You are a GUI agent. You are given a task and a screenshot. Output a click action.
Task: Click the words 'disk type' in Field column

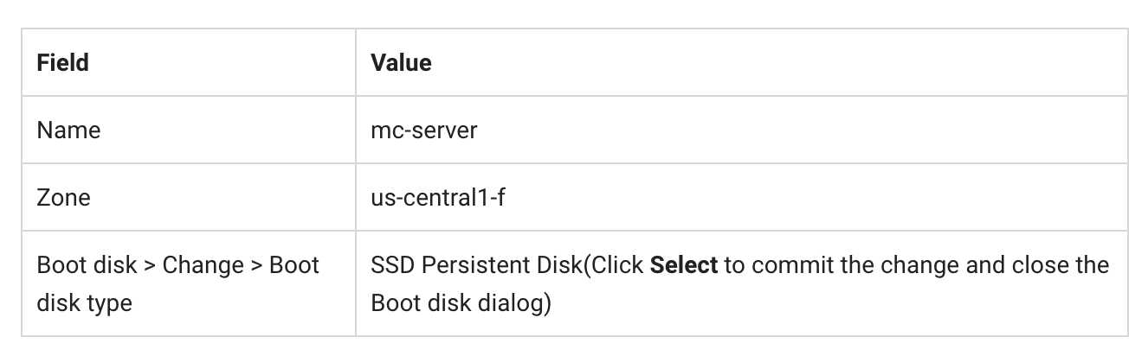84,303
